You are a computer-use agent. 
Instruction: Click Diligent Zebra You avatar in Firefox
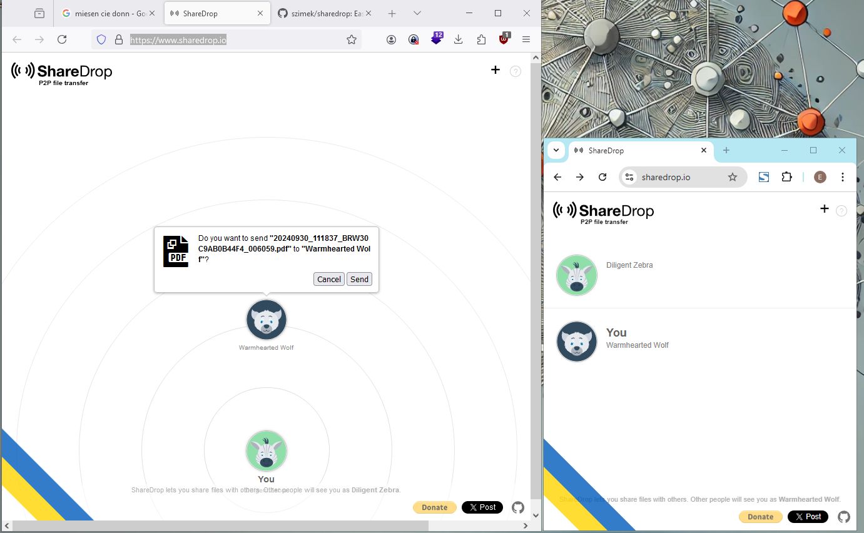click(x=267, y=451)
